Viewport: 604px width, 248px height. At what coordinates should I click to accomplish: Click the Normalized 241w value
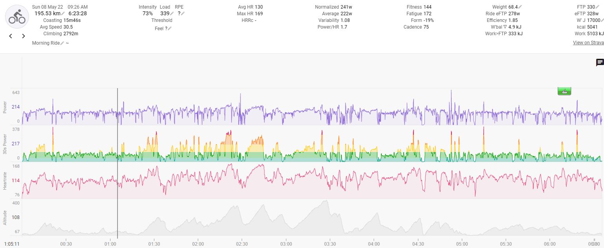(347, 7)
